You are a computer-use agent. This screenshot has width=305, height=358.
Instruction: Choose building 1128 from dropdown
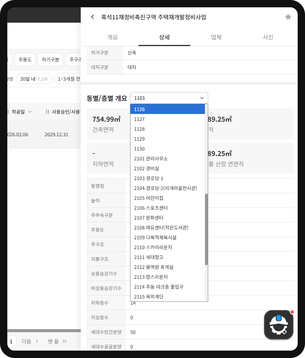168,129
